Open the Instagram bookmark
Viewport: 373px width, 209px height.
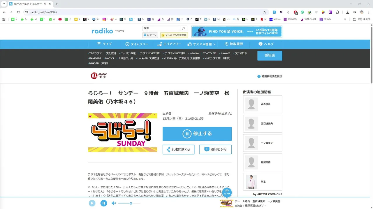point(105,19)
